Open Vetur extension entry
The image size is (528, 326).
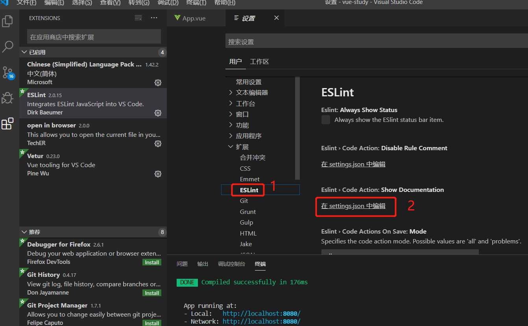click(x=93, y=164)
